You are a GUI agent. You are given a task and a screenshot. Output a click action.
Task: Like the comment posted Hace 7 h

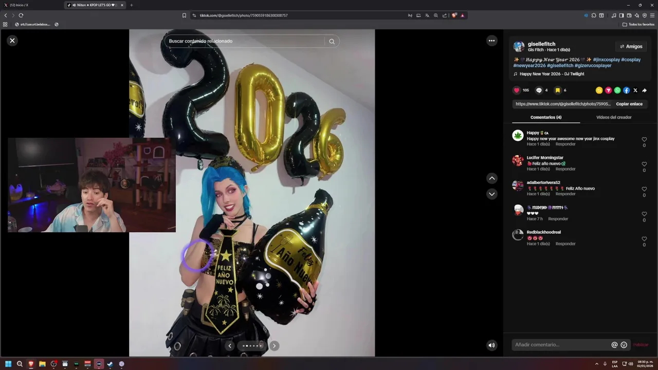644,214
